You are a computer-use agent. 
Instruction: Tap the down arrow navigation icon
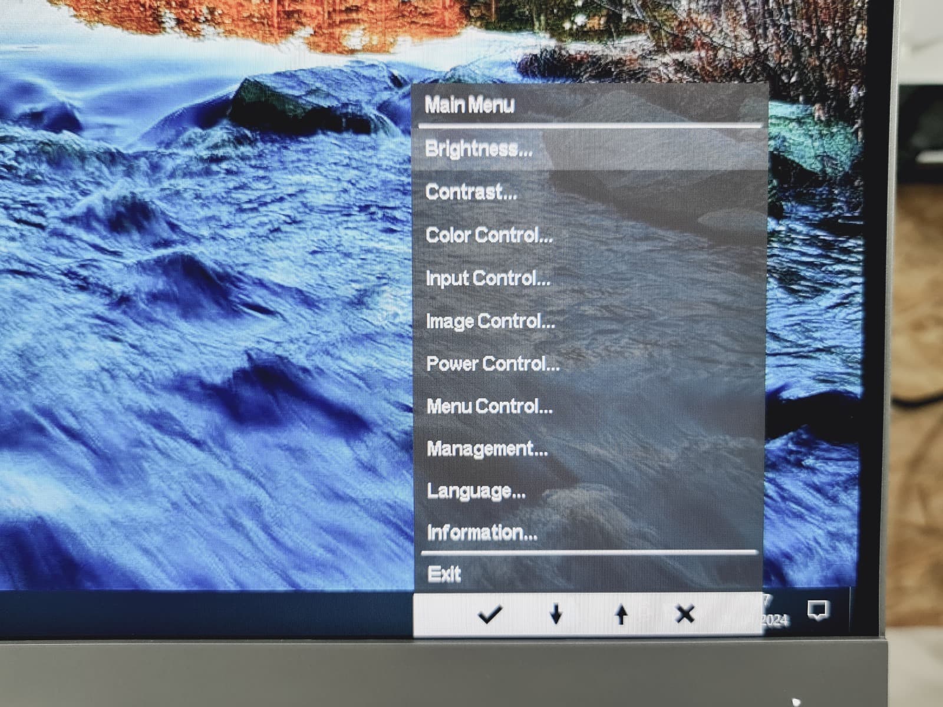(555, 615)
